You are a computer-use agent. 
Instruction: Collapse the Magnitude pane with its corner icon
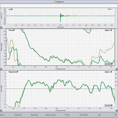tap(1, 111)
